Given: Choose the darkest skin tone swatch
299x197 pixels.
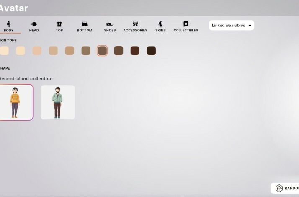Looking at the screenshot, I should [151, 51].
